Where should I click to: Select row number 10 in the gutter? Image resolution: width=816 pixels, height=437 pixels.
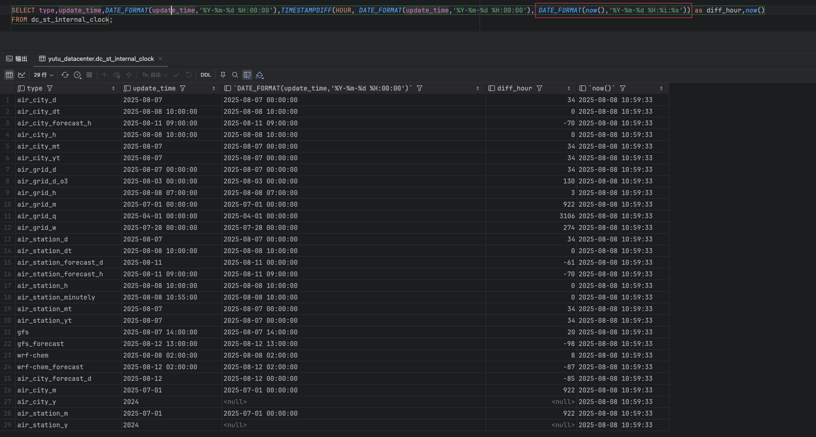tap(7, 204)
